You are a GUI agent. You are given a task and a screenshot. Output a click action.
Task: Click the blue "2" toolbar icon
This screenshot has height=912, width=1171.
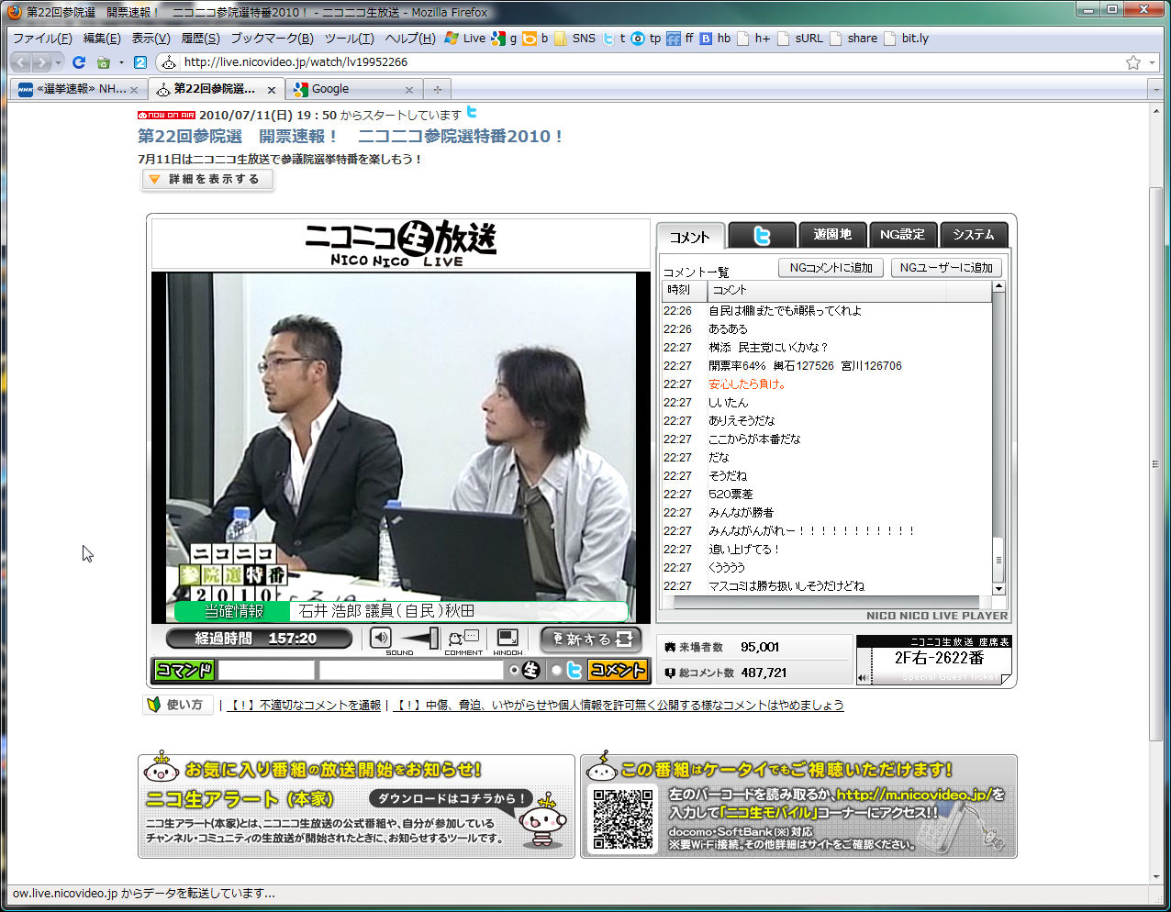[x=140, y=62]
